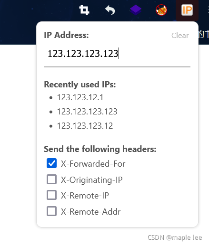209x246 pixels.
Task: Click the menu dots at toolbar edge
Action: [209, 10]
